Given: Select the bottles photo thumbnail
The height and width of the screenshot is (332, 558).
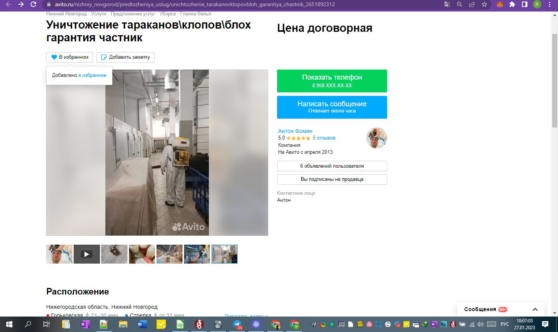Looking at the screenshot, I should click(x=142, y=254).
